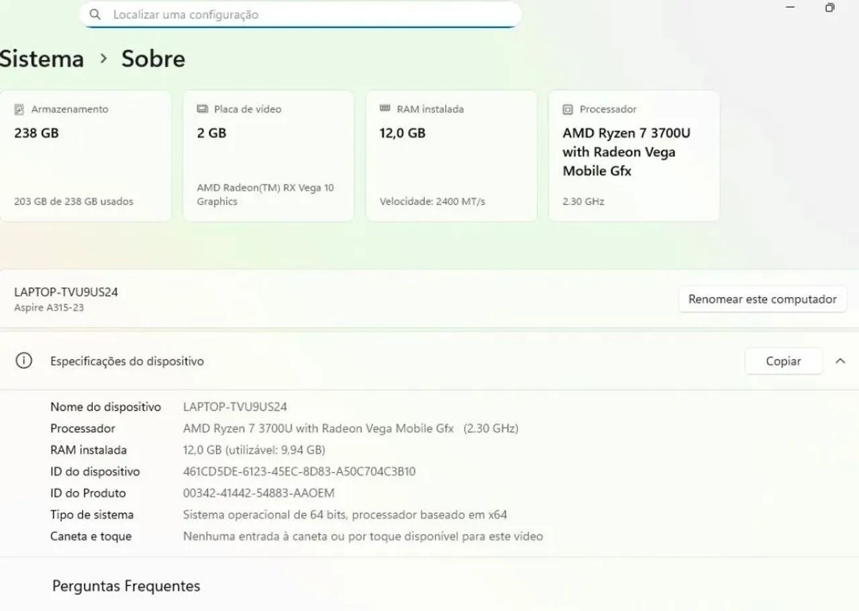
Task: Click the info icon beside Especificações do dispositivo
Action: coord(23,361)
